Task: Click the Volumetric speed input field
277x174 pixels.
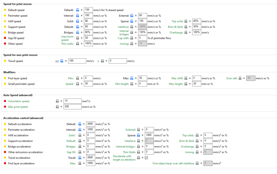Action: tap(73, 101)
